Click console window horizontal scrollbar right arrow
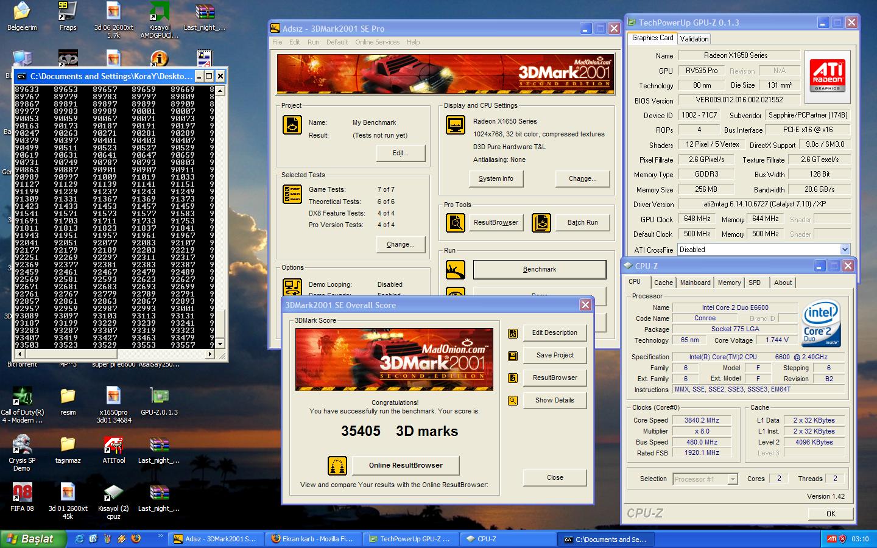This screenshot has height=548, width=877. point(211,354)
